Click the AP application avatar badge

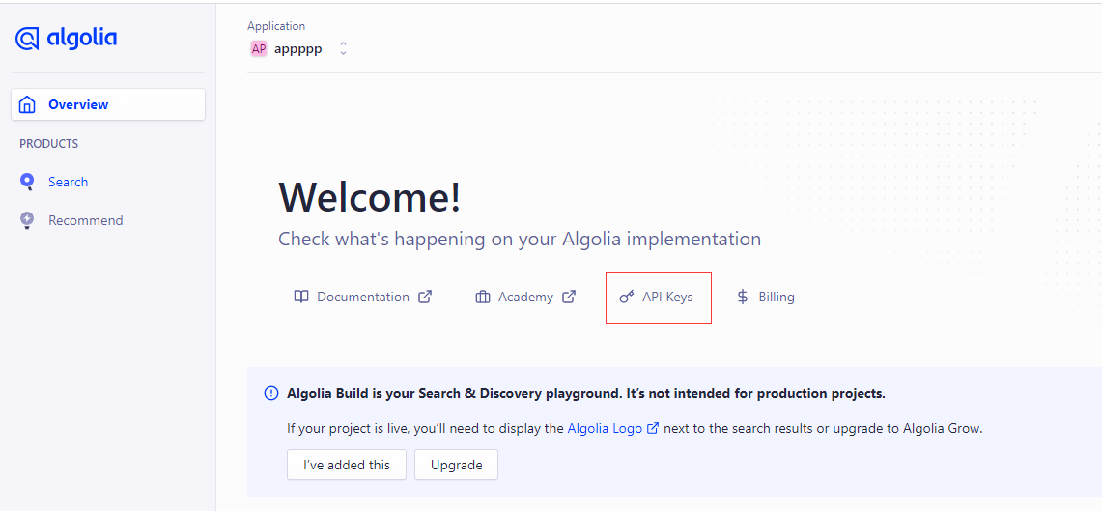[x=259, y=49]
